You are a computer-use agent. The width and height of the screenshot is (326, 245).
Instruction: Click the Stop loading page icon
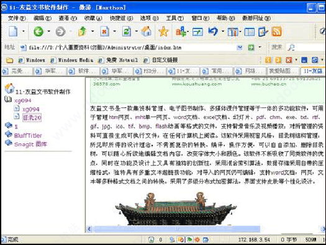(104, 32)
